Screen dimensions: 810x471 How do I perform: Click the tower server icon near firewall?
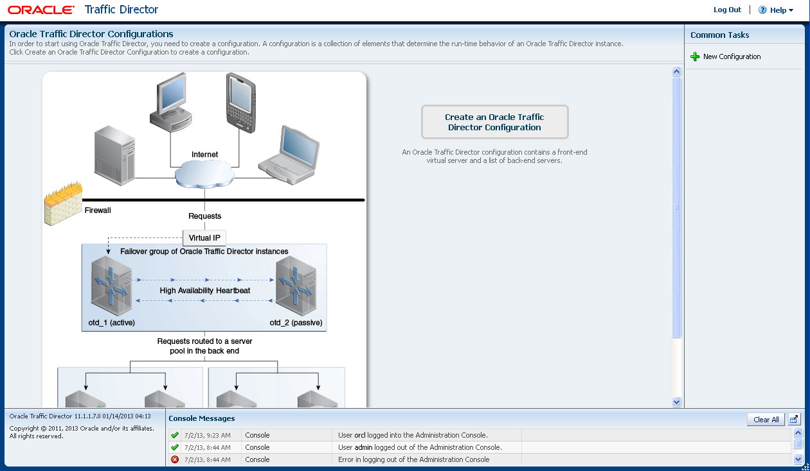click(114, 156)
